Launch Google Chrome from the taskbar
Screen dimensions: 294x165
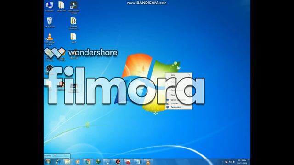(x=88, y=162)
